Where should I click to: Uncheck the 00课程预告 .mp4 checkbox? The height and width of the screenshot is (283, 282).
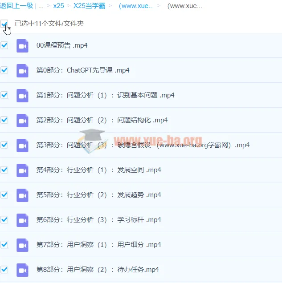point(4,45)
